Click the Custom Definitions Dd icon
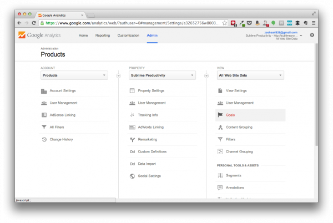Screen dimensions: 333x223 pyautogui.click(x=132, y=151)
